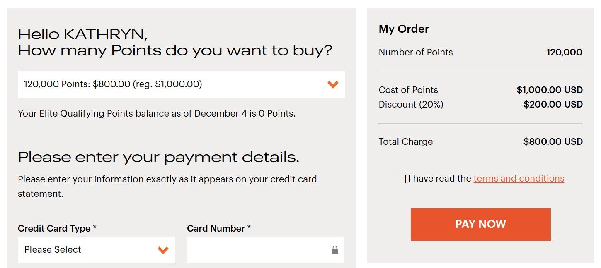Click the payment details heading
The height and width of the screenshot is (268, 601).
click(x=160, y=157)
